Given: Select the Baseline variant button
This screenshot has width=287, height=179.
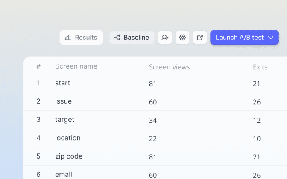Looking at the screenshot, I should pyautogui.click(x=132, y=38).
